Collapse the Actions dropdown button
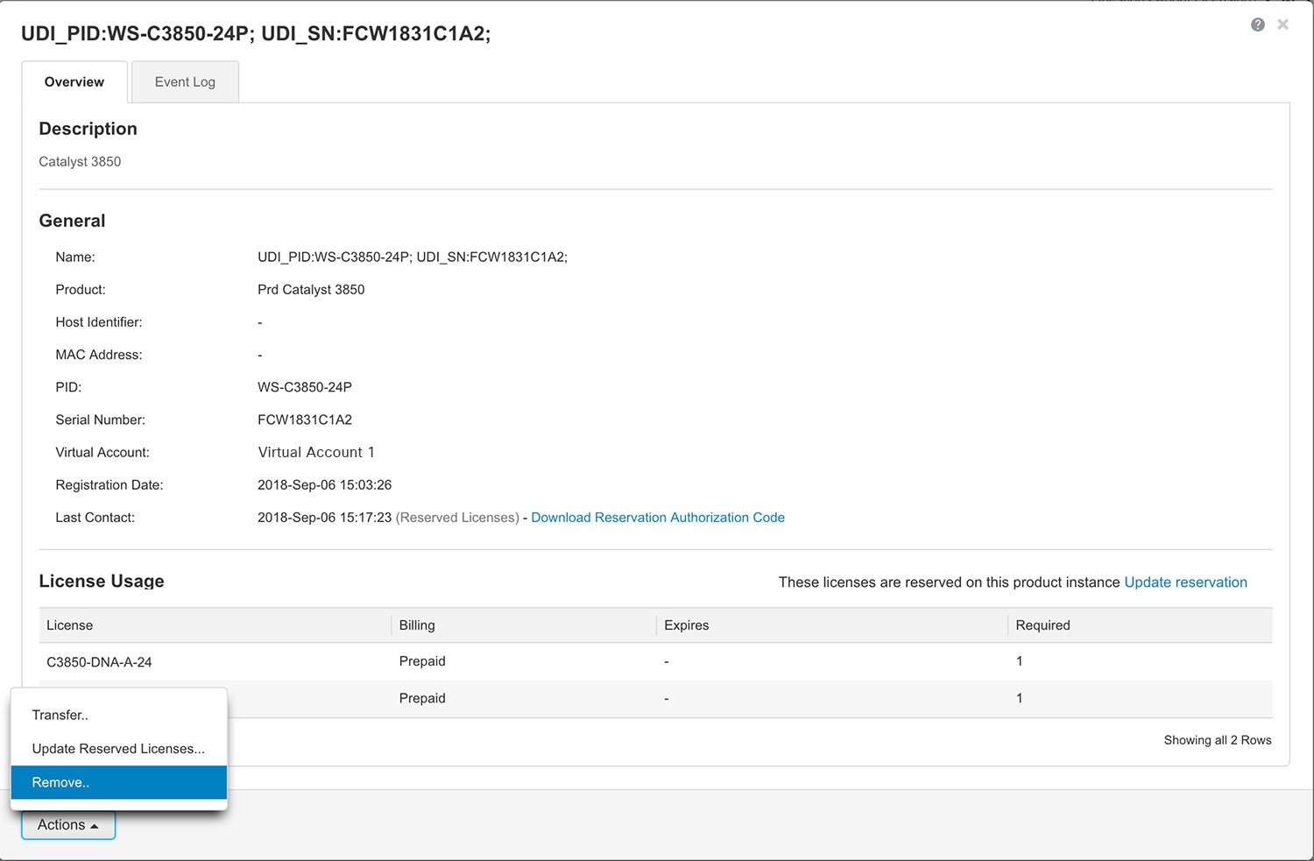This screenshot has width=1314, height=861. pos(68,825)
